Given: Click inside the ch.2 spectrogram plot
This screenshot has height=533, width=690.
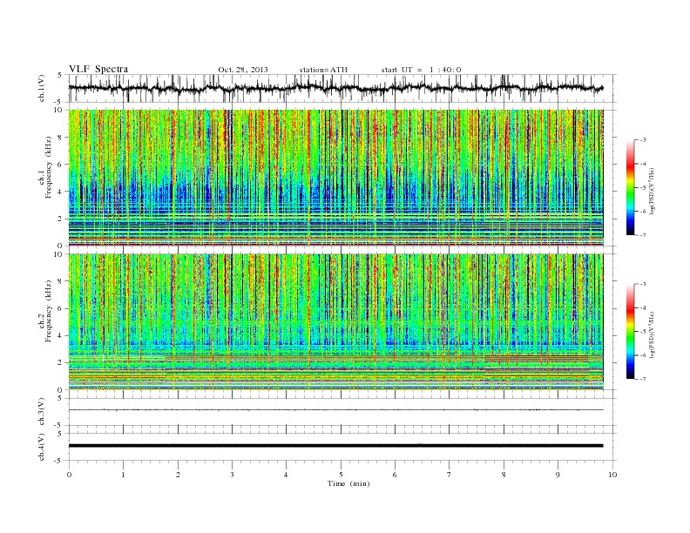Looking at the screenshot, I should (x=335, y=322).
